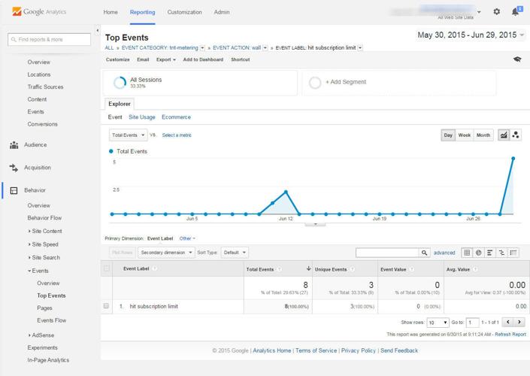Open the notifications bell icon
Image resolution: width=530 pixels, height=376 pixels.
click(516, 11)
